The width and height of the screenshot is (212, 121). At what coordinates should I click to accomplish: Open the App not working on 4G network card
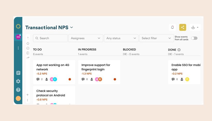coord(54,72)
